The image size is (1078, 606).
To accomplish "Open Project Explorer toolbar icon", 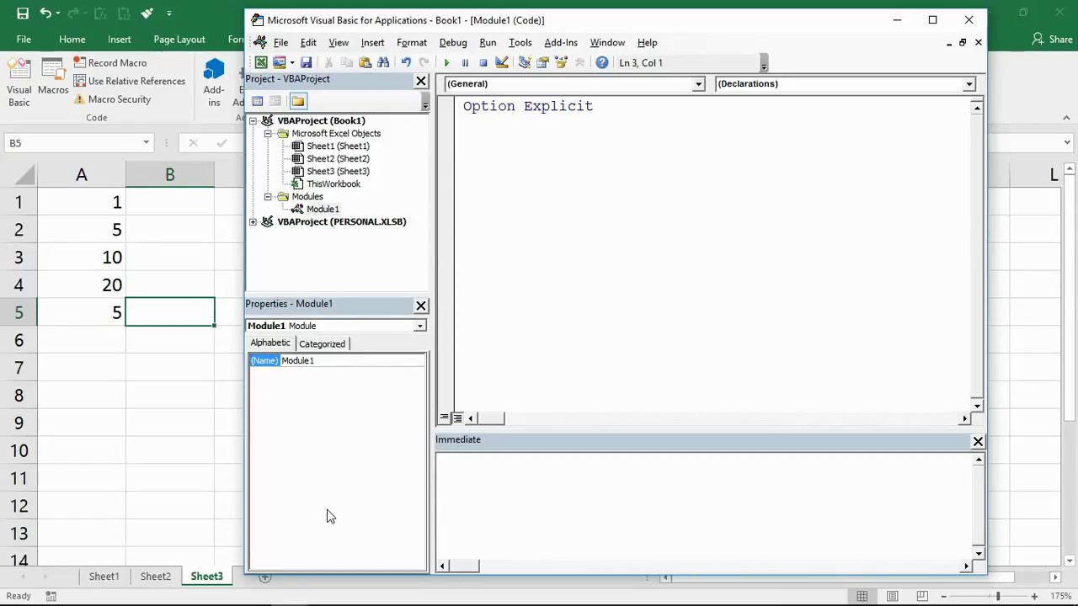I will pos(524,62).
